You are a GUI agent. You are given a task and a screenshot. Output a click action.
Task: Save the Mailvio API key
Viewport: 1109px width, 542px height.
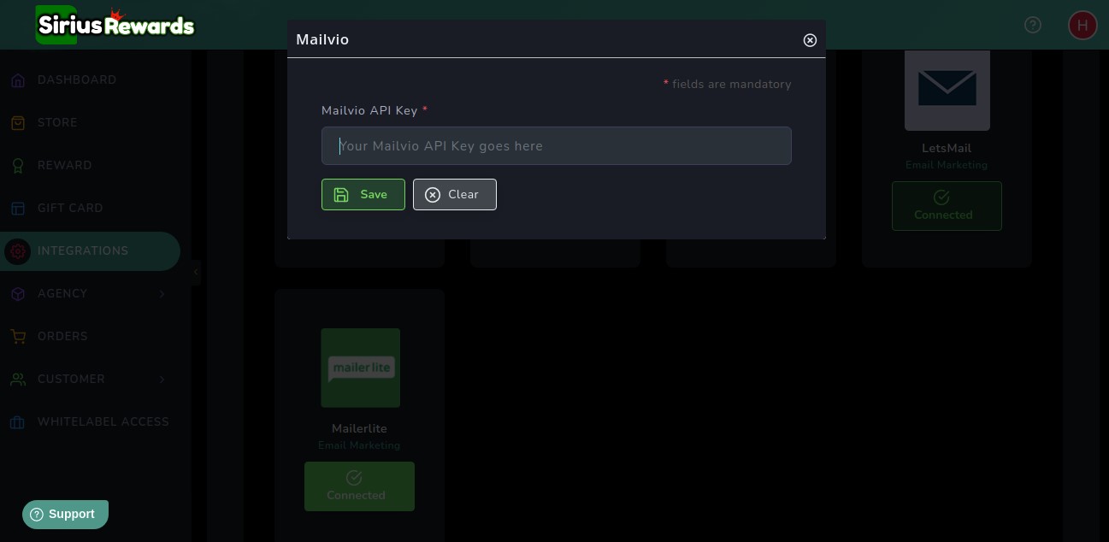[363, 194]
